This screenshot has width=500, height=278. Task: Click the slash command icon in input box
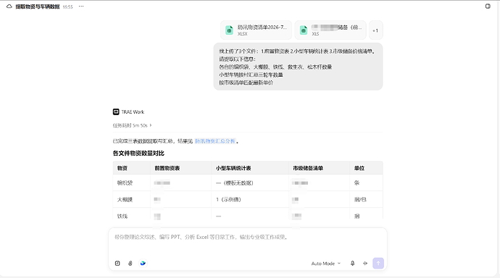[117, 264]
